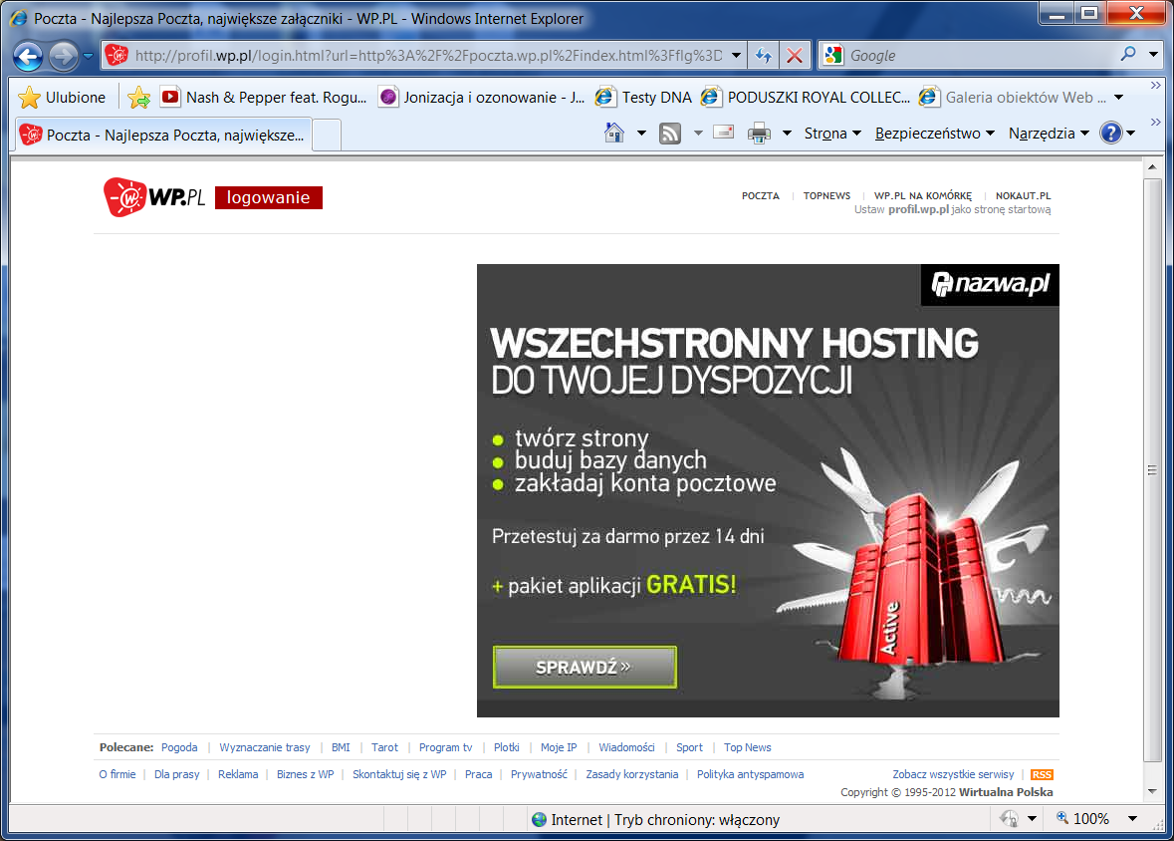Screen dimensions: 1174x841
Task: Open the Jonizacja i ozonowanie favorite
Action: pyautogui.click(x=481, y=98)
